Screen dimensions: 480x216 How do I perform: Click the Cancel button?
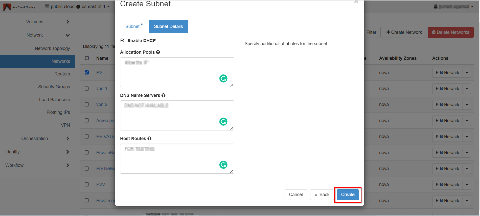(x=296, y=195)
